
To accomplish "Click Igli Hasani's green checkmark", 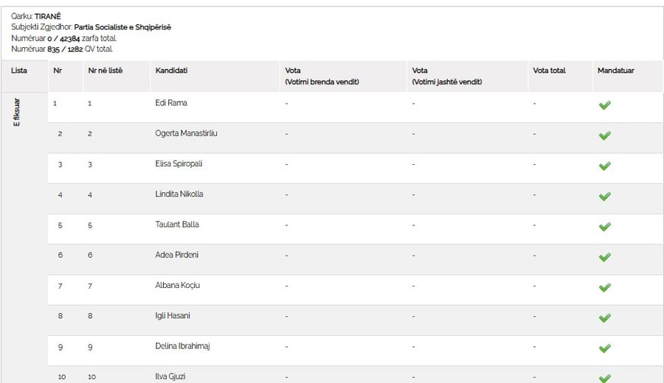I will [x=605, y=318].
